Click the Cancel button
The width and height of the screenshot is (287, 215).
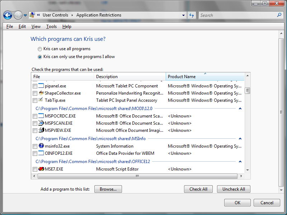[267, 202]
